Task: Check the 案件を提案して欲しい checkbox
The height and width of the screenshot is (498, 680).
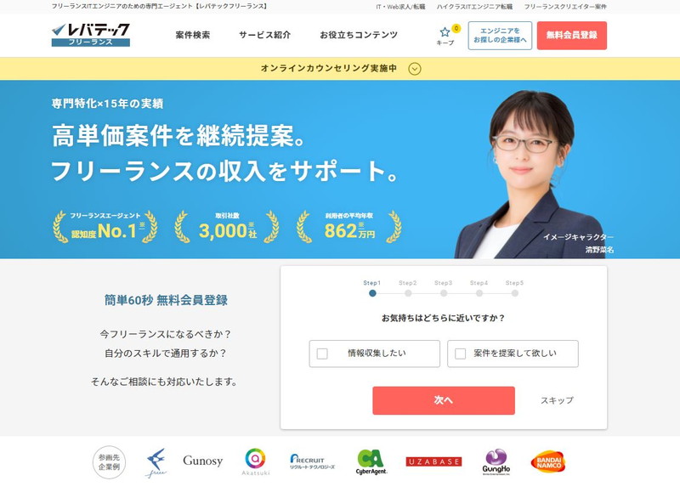Action: [460, 354]
